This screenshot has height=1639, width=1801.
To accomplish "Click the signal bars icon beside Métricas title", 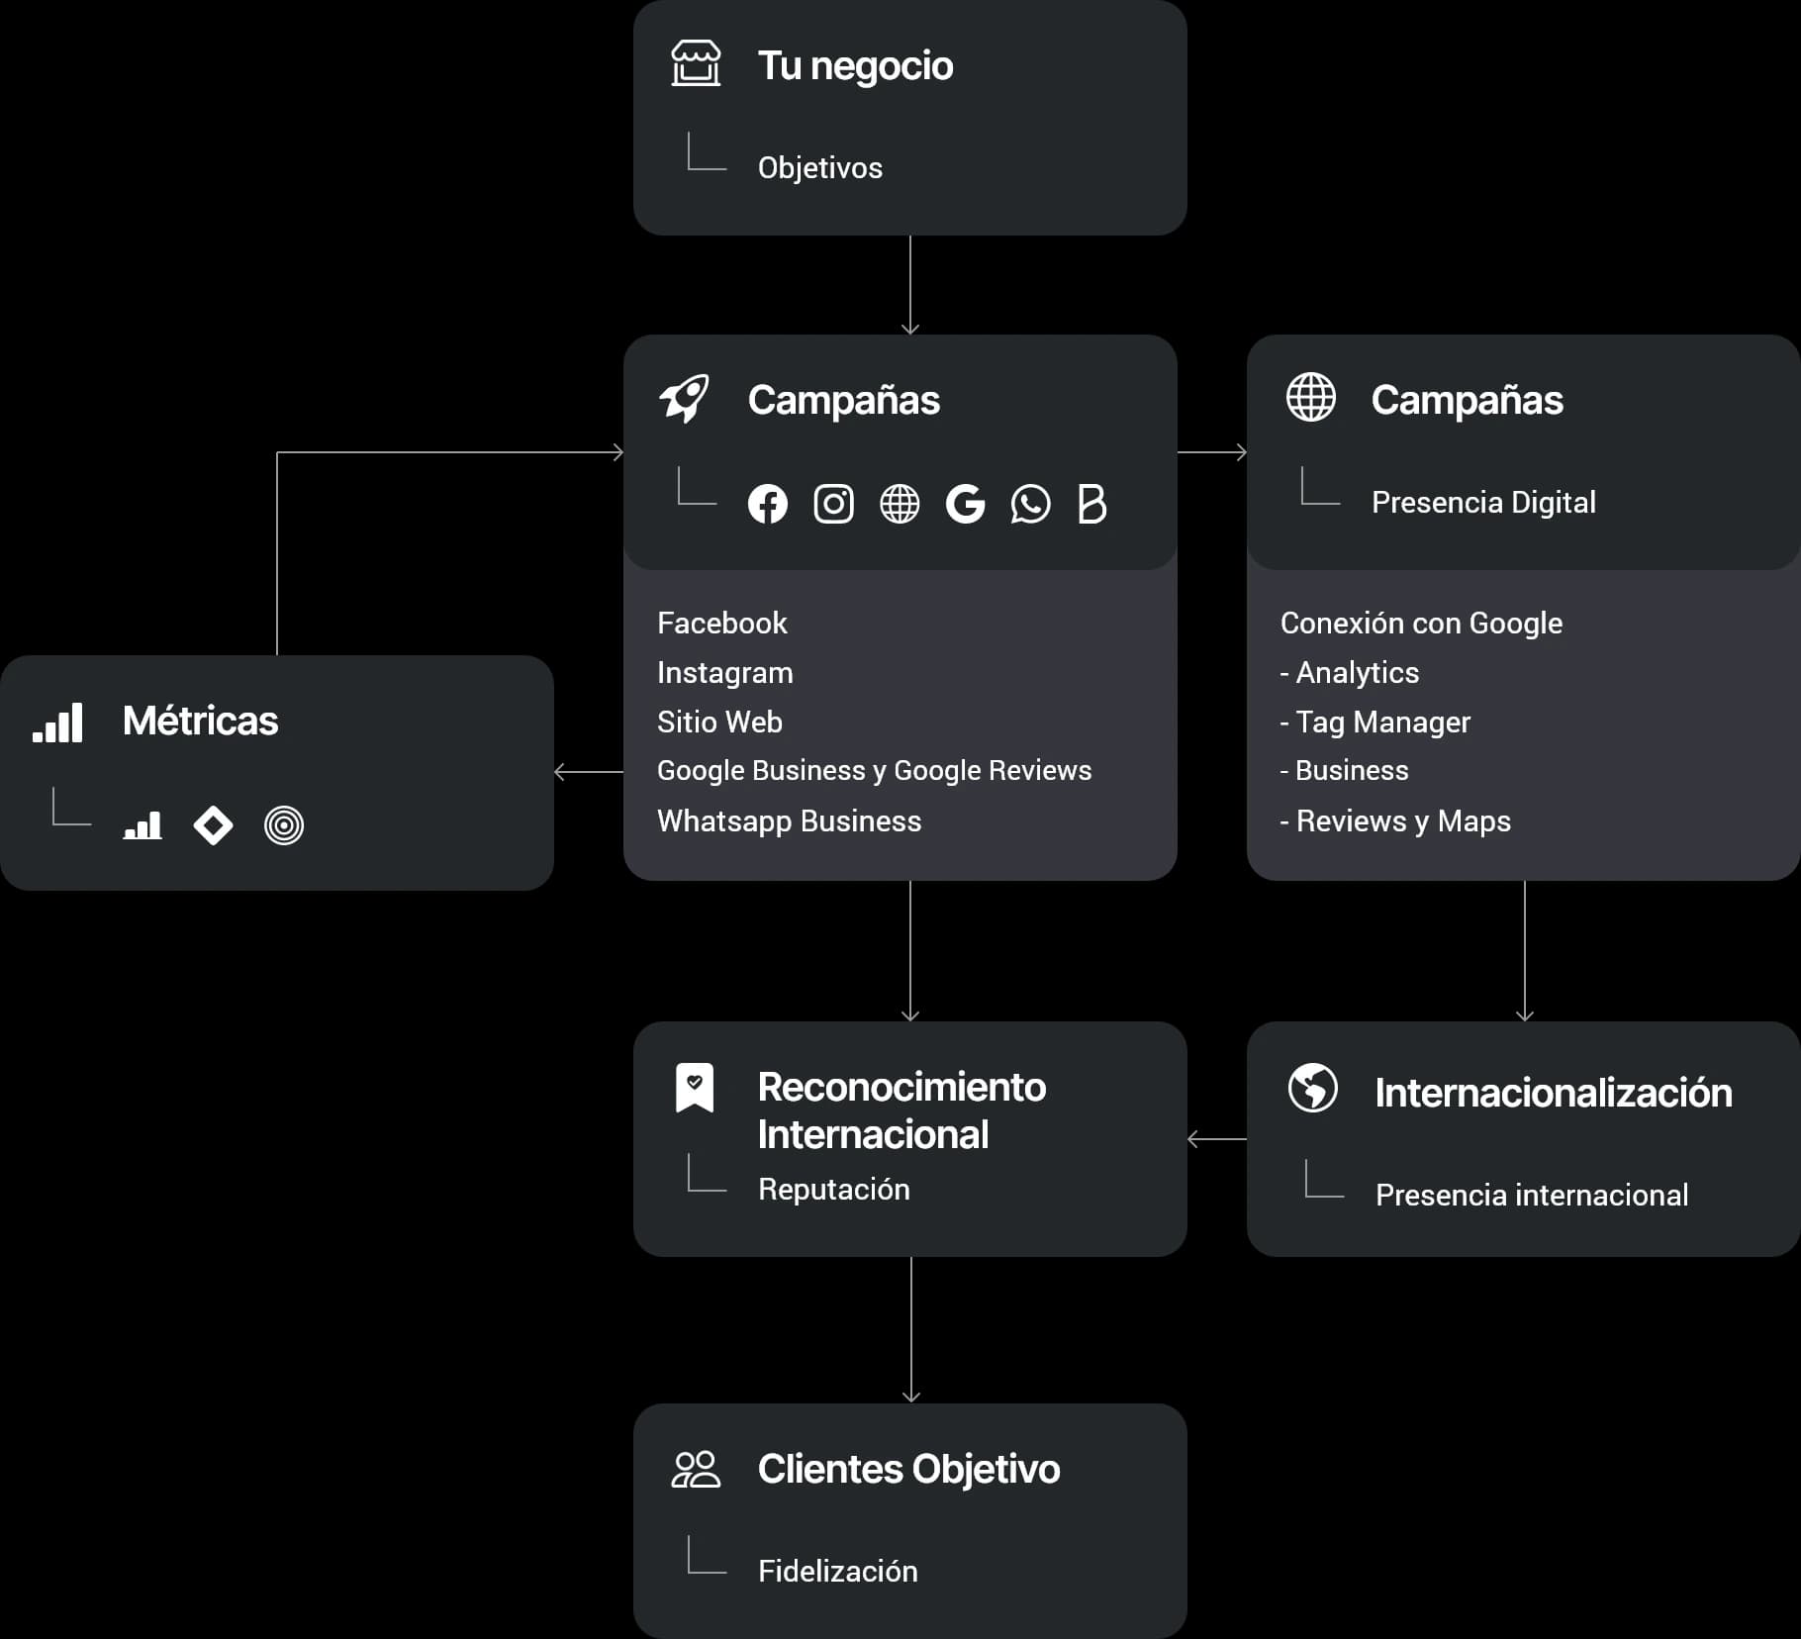I will 57,723.
